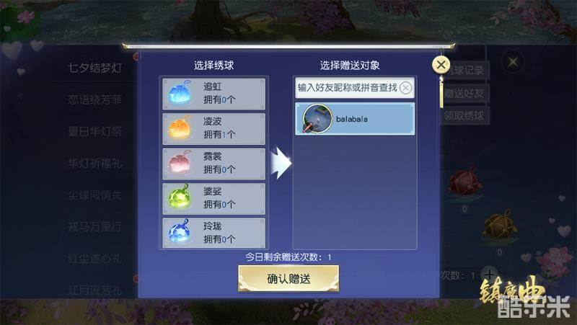The width and height of the screenshot is (577, 325).
Task: Click the 赠送好友 button behind the dialog
Action: 464,94
